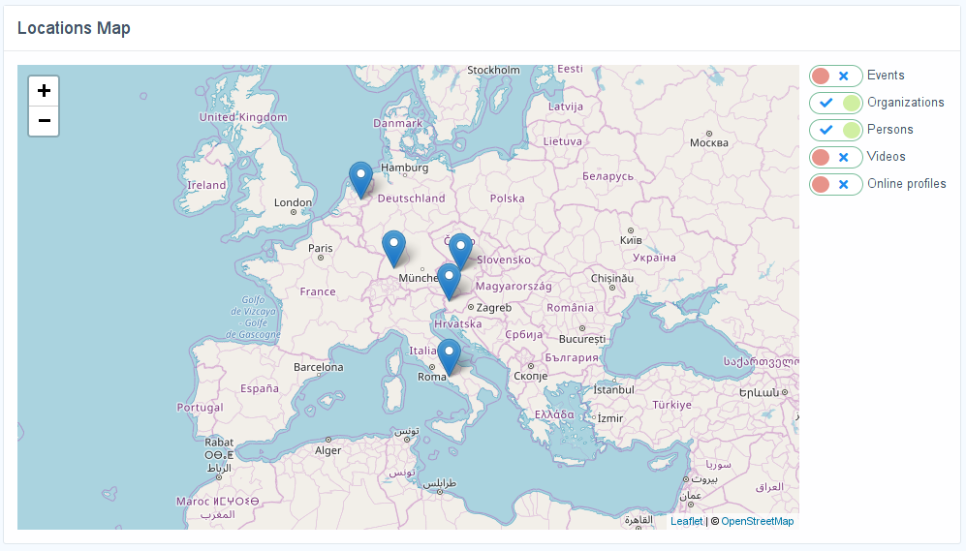Switch on the Online profiles toggle
The height and width of the screenshot is (551, 966).
835,184
